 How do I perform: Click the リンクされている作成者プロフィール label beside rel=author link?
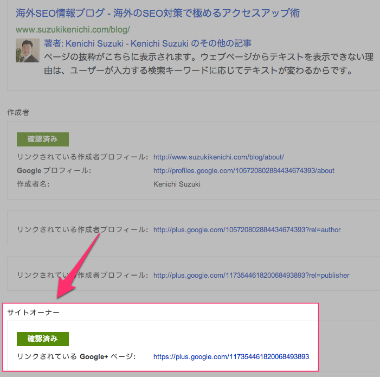click(x=82, y=230)
